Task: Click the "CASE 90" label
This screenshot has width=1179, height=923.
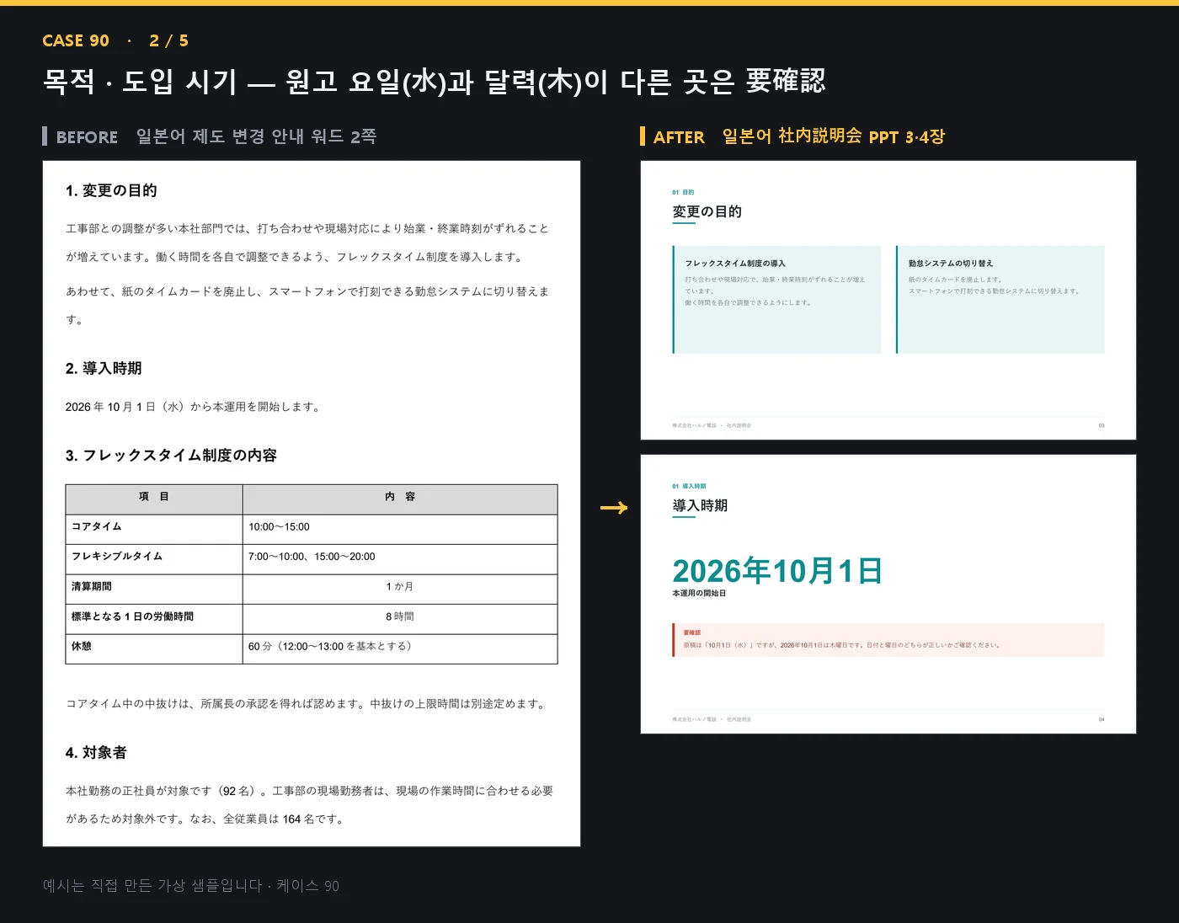Action: (x=76, y=40)
